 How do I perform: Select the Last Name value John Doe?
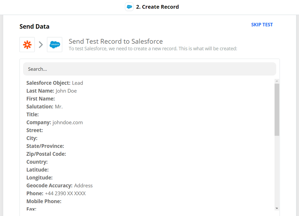coord(66,91)
